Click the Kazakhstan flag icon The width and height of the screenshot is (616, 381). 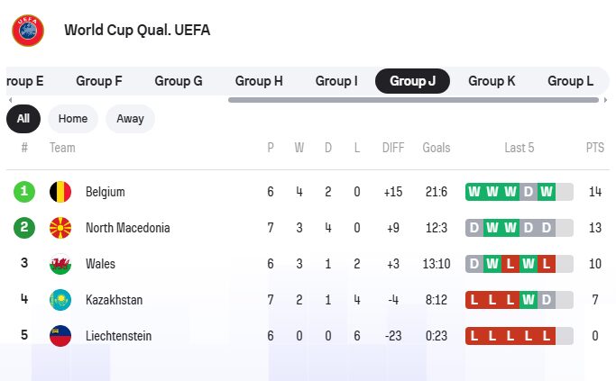point(60,300)
